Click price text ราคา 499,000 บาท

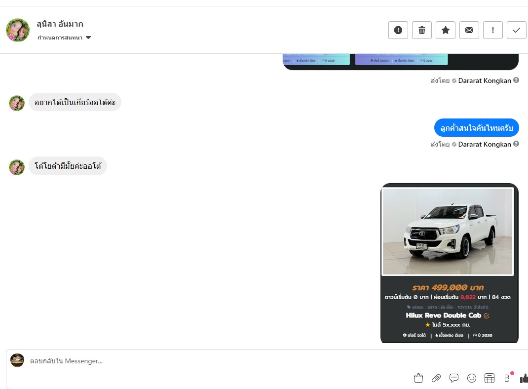click(448, 288)
